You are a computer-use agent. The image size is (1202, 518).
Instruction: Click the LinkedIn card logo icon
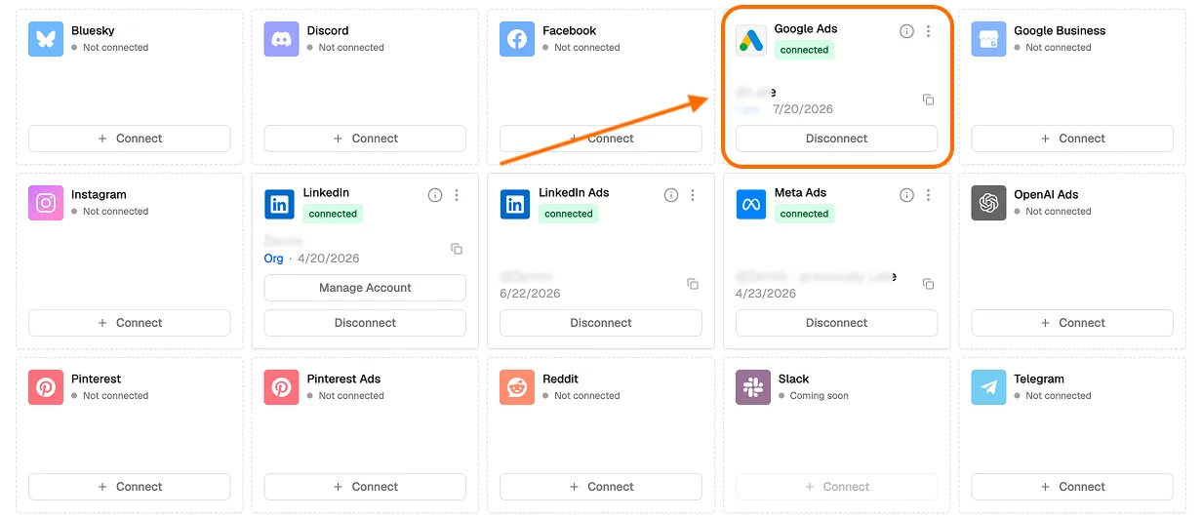pos(280,204)
